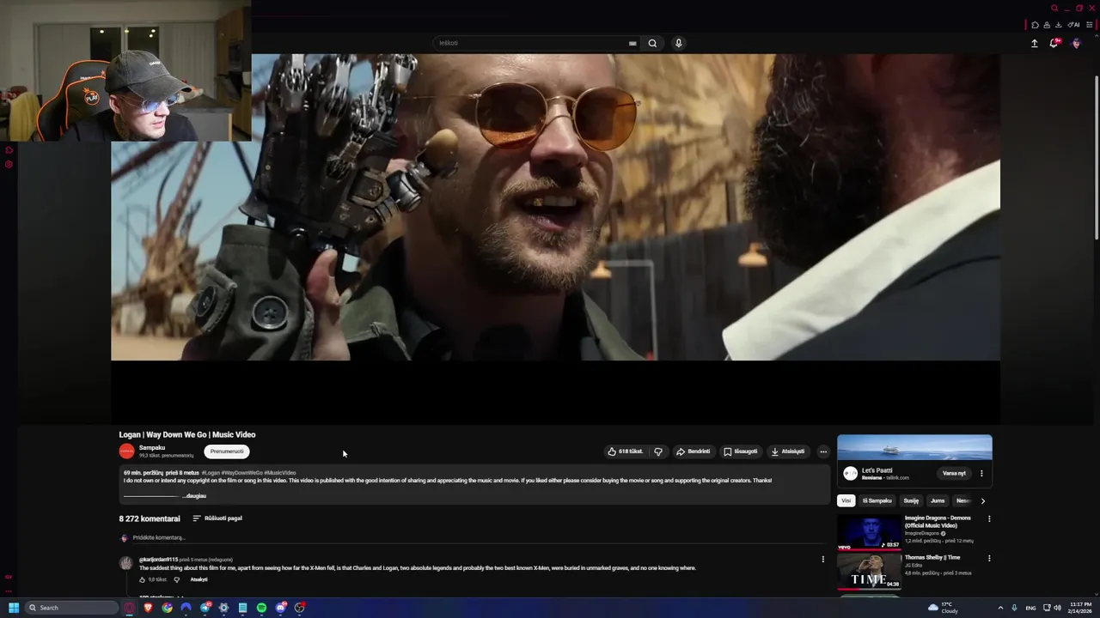Click the YouTube search magnifier button
The image size is (1100, 618).
652,43
